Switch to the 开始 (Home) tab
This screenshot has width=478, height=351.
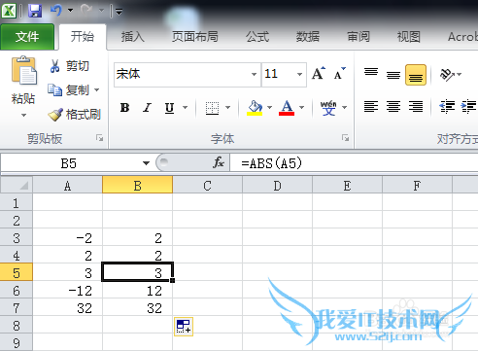(83, 37)
